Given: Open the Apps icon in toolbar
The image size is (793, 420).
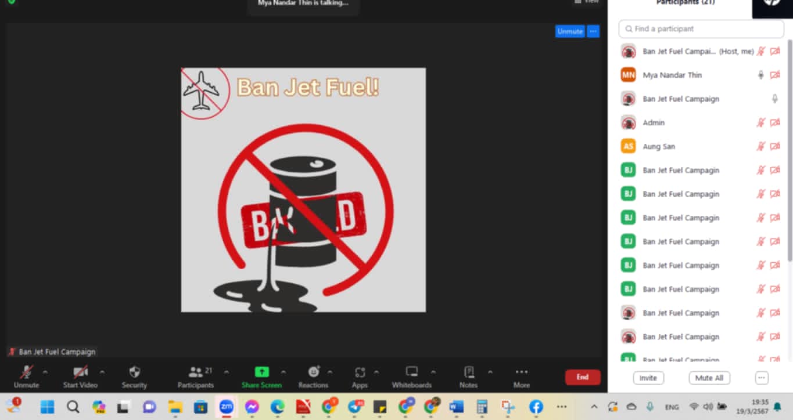Looking at the screenshot, I should 360,372.
